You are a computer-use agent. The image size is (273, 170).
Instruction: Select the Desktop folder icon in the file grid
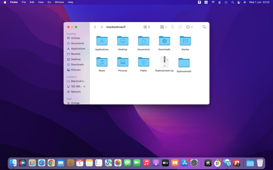123,41
